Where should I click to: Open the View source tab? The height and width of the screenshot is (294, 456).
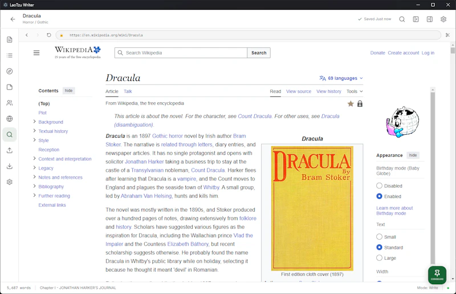point(299,91)
